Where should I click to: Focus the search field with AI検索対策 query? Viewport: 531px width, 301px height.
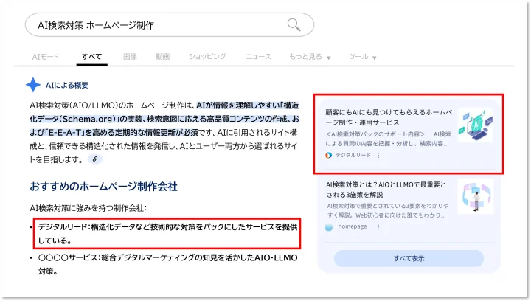(170, 25)
